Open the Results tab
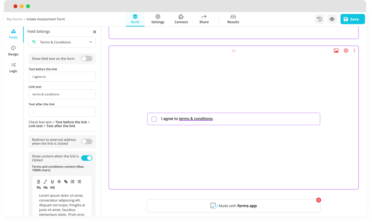The height and width of the screenshot is (222, 372). [233, 19]
